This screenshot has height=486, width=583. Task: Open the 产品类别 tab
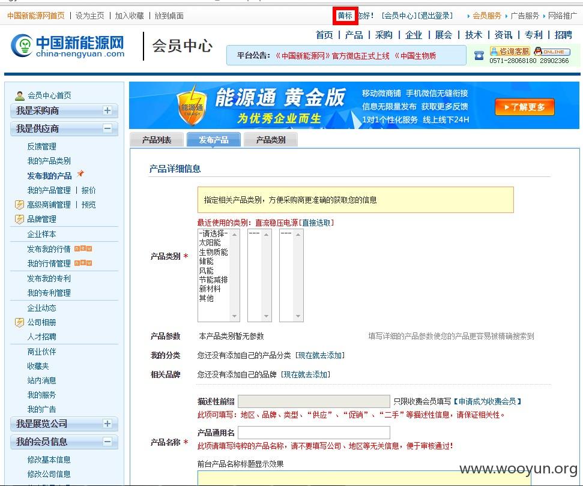click(x=271, y=140)
